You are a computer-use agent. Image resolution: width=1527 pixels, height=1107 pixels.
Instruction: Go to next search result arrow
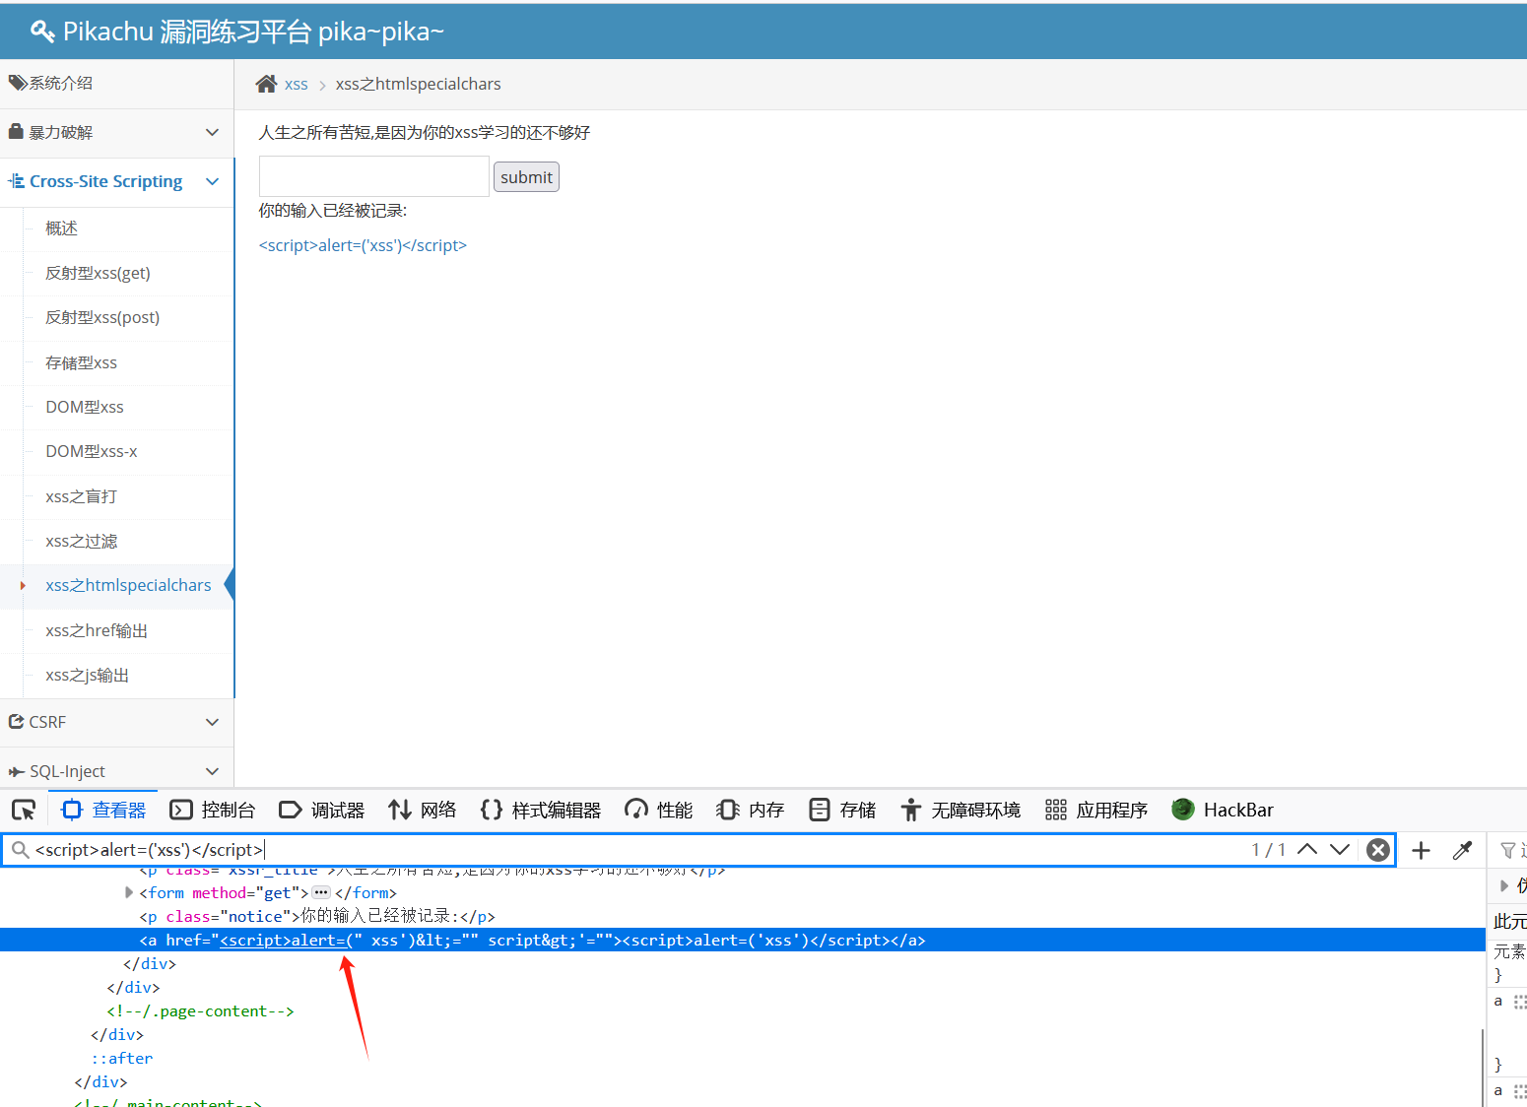1340,850
